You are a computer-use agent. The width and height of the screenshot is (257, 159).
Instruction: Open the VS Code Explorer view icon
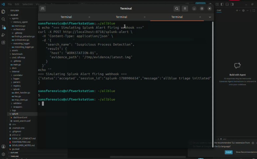(3, 11)
